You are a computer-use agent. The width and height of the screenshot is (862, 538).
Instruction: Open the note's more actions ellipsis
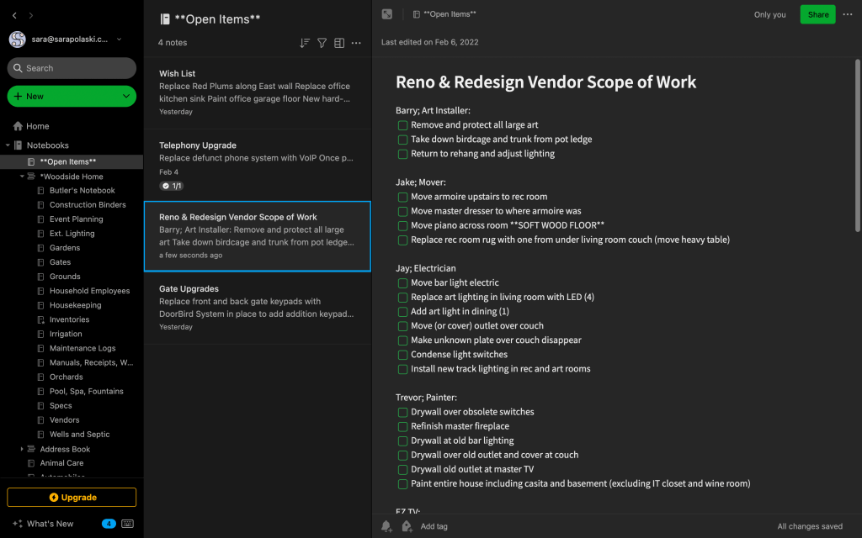pyautogui.click(x=848, y=14)
